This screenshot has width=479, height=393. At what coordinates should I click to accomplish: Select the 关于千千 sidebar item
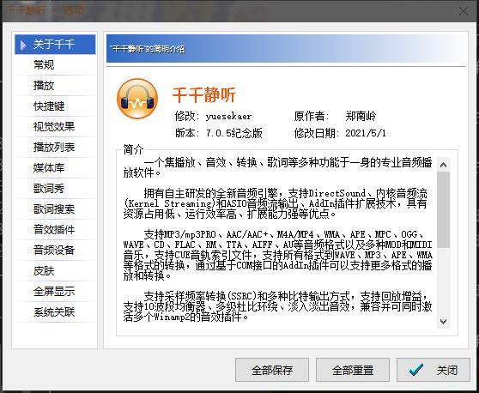tap(55, 45)
